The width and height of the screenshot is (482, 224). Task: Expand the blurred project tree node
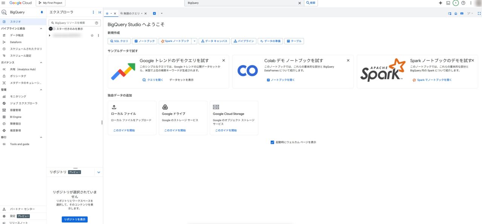tap(50, 35)
